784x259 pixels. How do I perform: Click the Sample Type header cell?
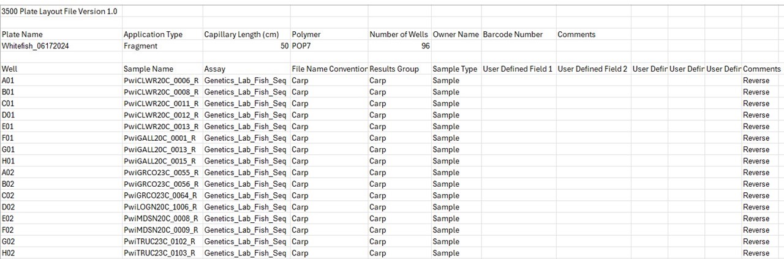tap(456, 69)
